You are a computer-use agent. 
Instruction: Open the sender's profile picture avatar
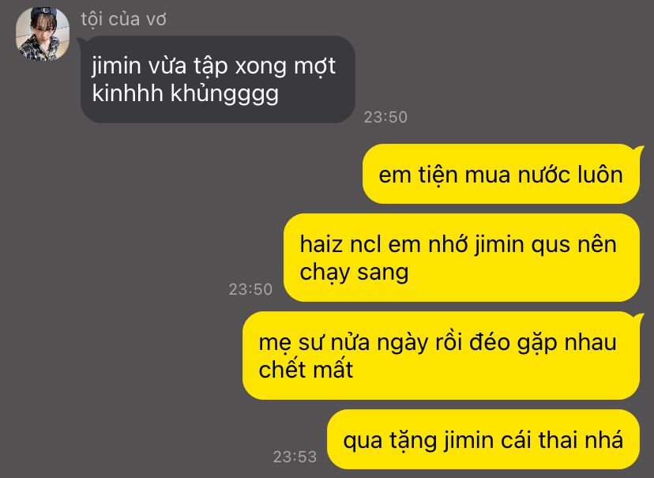pyautogui.click(x=42, y=34)
